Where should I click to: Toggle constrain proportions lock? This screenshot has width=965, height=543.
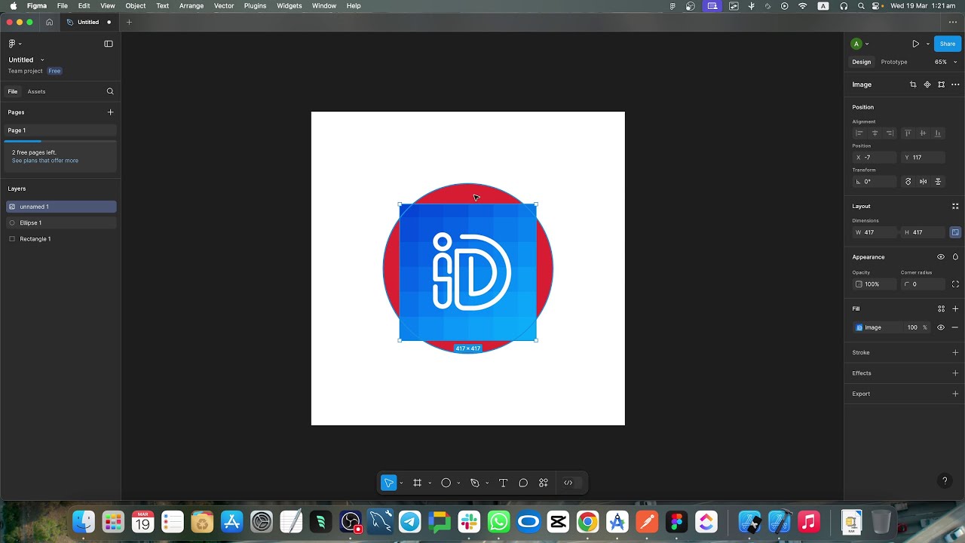[x=955, y=232]
